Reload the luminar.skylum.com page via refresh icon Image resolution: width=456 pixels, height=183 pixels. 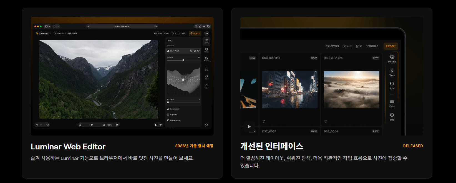(156, 26)
